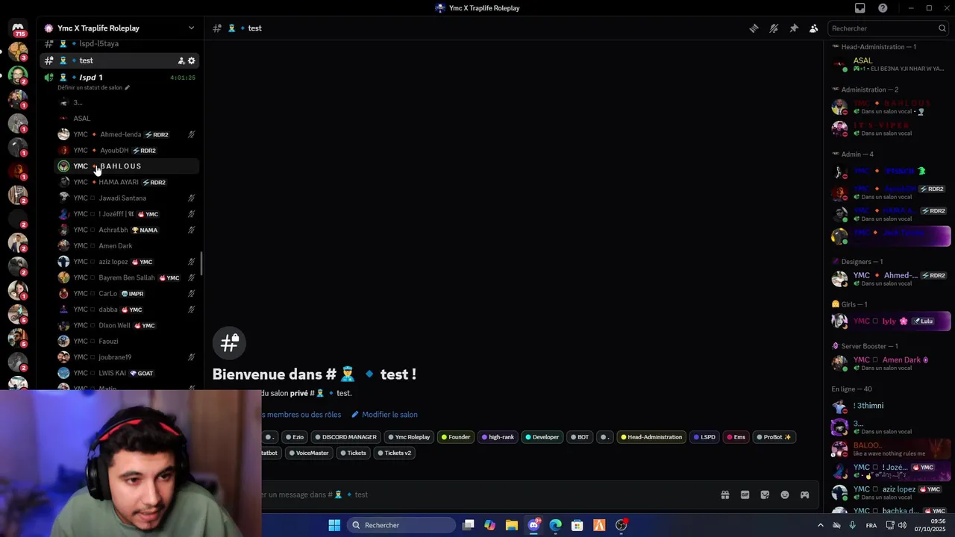Viewport: 955px width, 537px height.
Task: Click the microphone icon in system tray
Action: click(x=853, y=525)
